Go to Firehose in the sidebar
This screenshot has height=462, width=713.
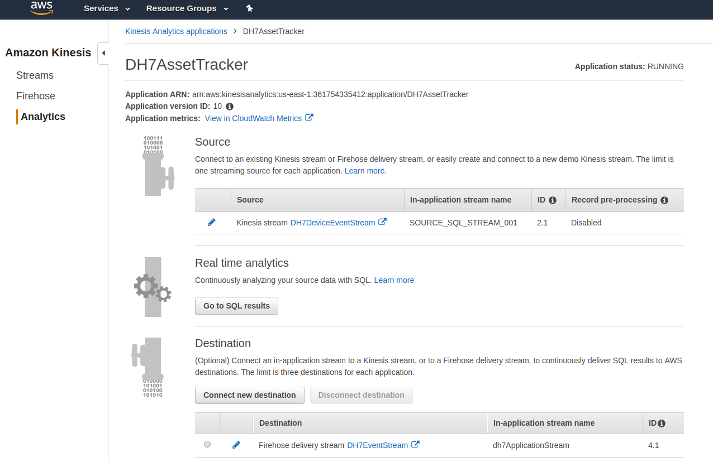pos(36,96)
